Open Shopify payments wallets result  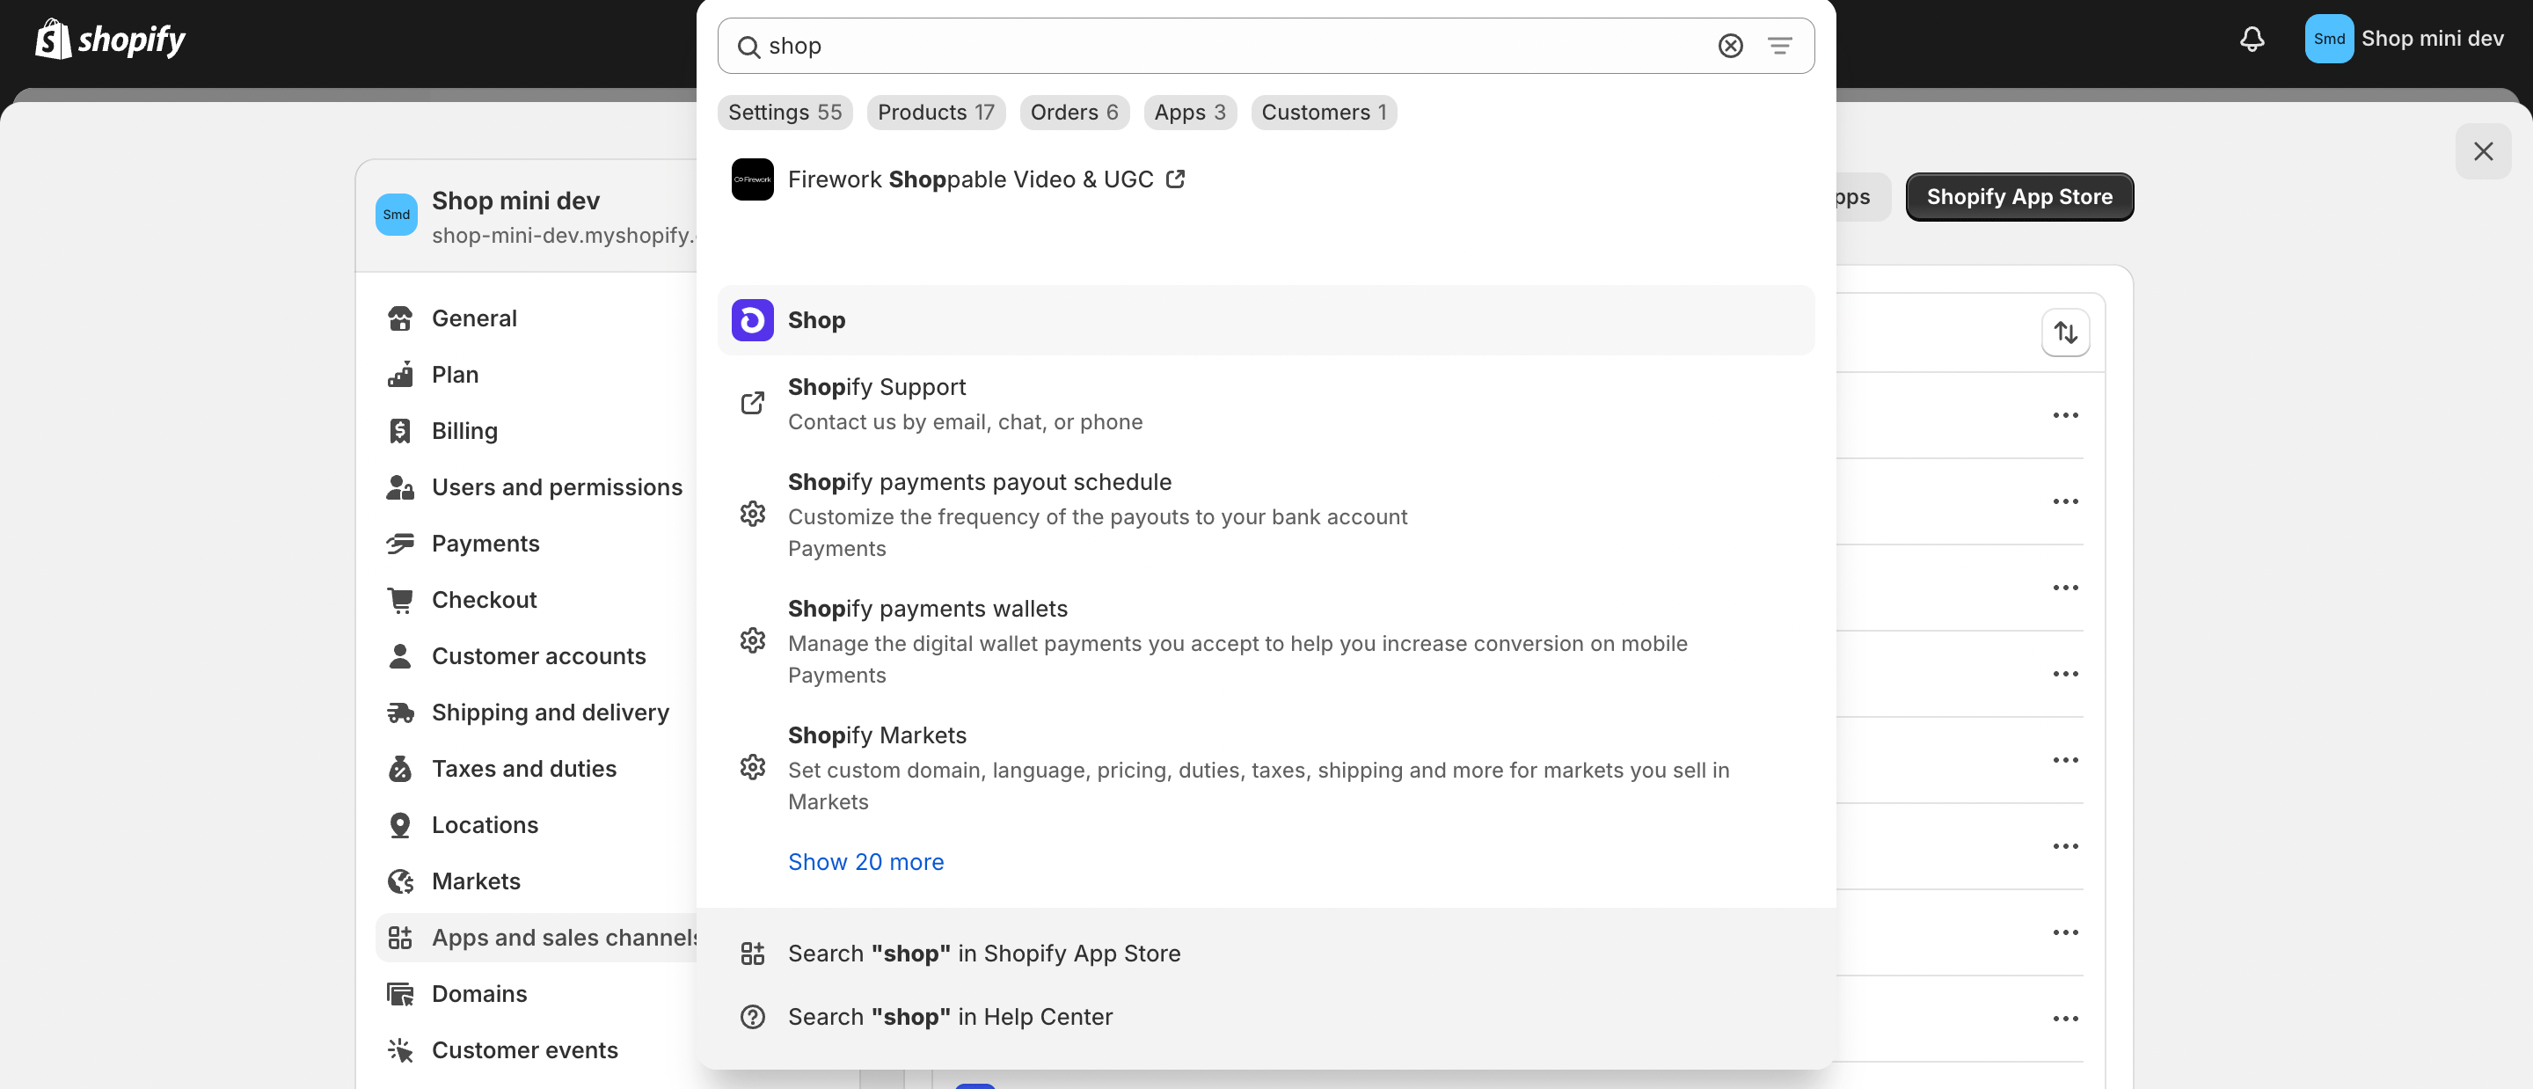pyautogui.click(x=1266, y=641)
